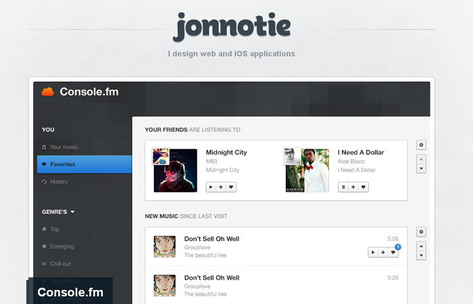The height and width of the screenshot is (304, 473).
Task: Play Midnight City track
Action: 211,187
